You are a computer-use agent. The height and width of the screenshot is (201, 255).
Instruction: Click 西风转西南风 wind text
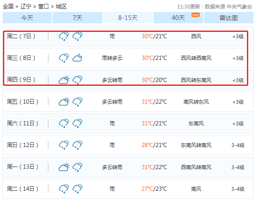click(x=196, y=58)
